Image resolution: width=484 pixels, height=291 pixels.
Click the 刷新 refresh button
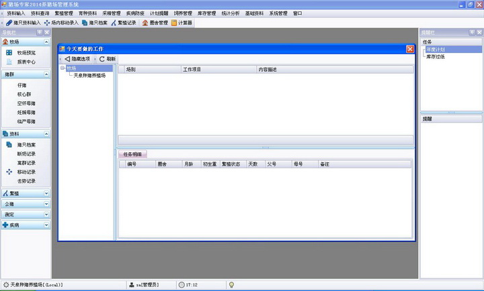(x=108, y=59)
